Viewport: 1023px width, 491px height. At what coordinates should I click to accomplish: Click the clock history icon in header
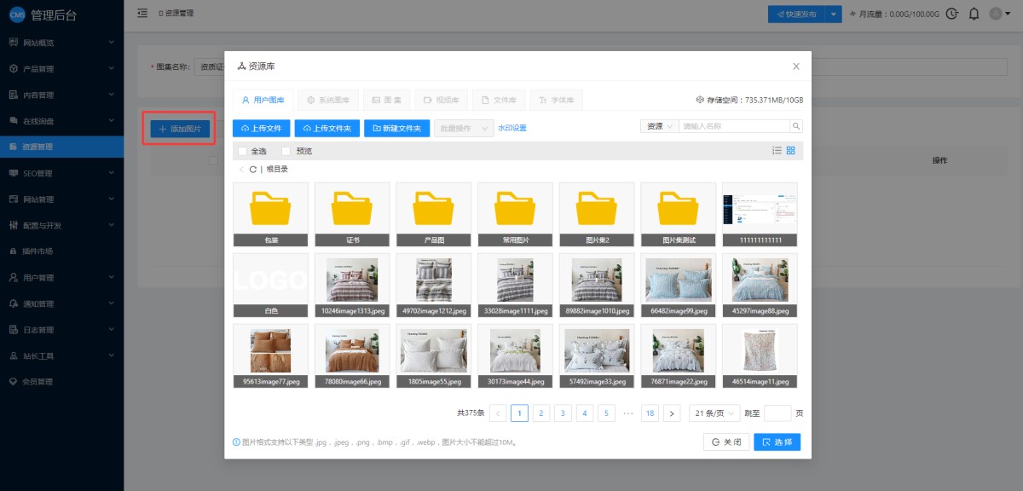click(x=952, y=14)
